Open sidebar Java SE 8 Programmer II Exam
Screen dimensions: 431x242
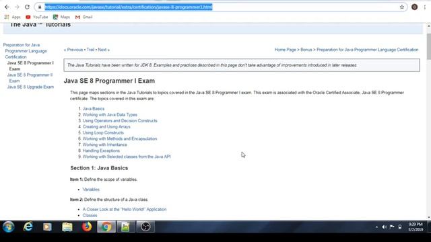(x=30, y=78)
